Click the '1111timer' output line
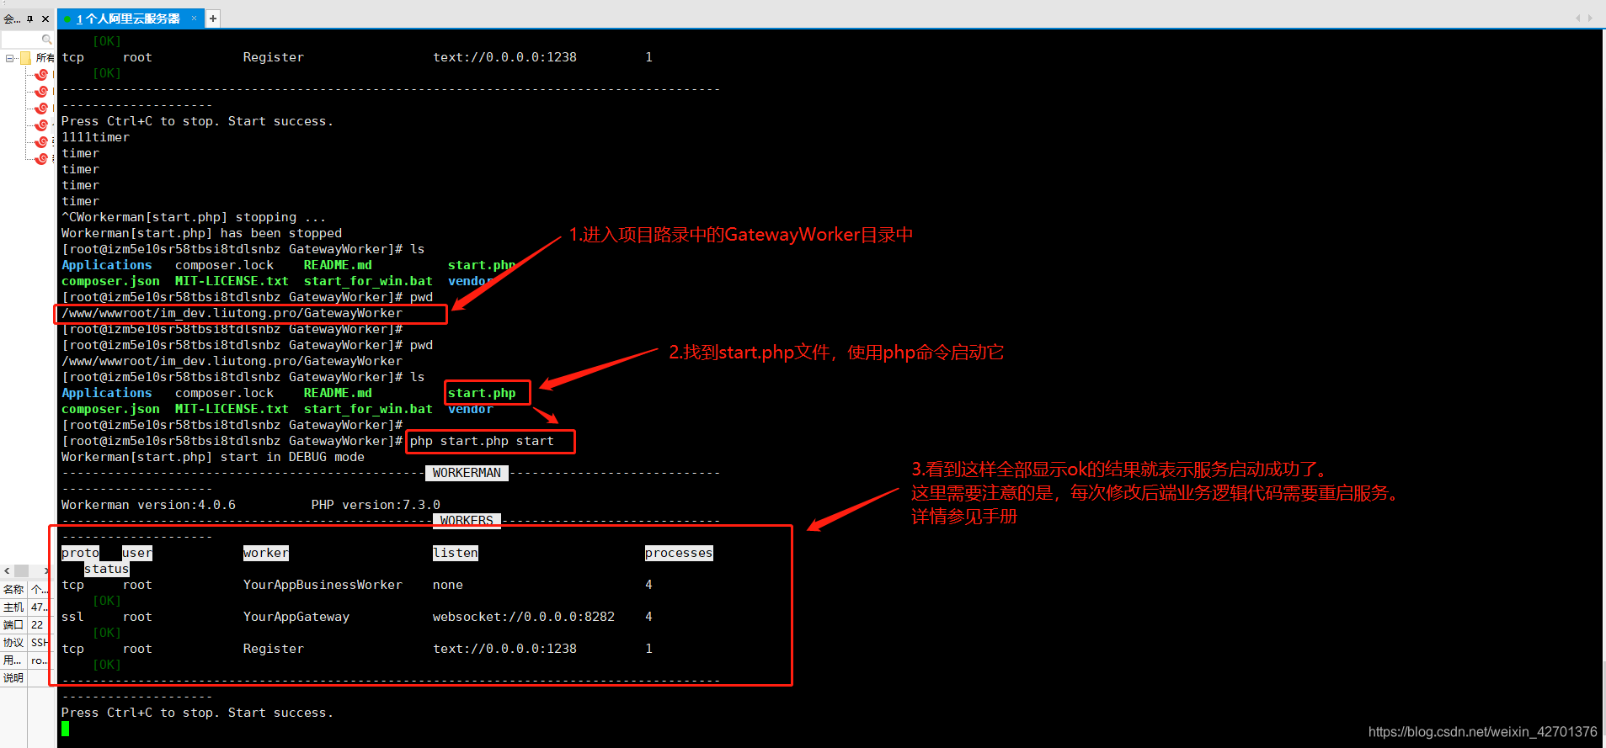Image resolution: width=1606 pixels, height=748 pixels. coord(95,137)
